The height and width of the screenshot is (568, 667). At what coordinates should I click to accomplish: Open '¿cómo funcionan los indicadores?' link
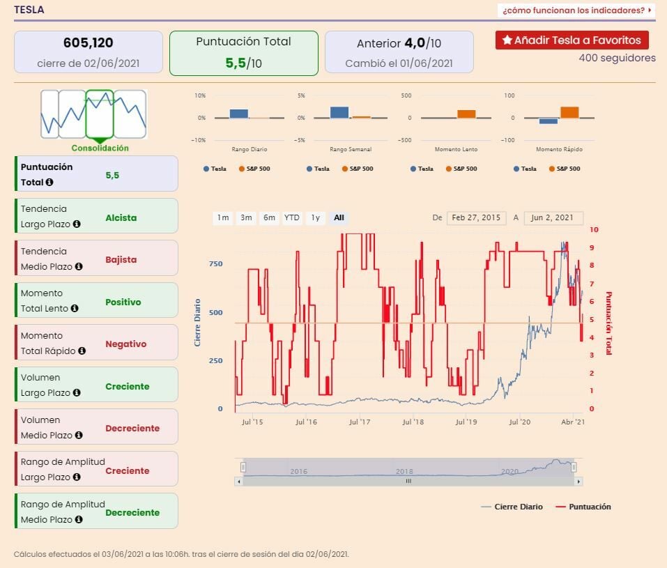click(576, 10)
